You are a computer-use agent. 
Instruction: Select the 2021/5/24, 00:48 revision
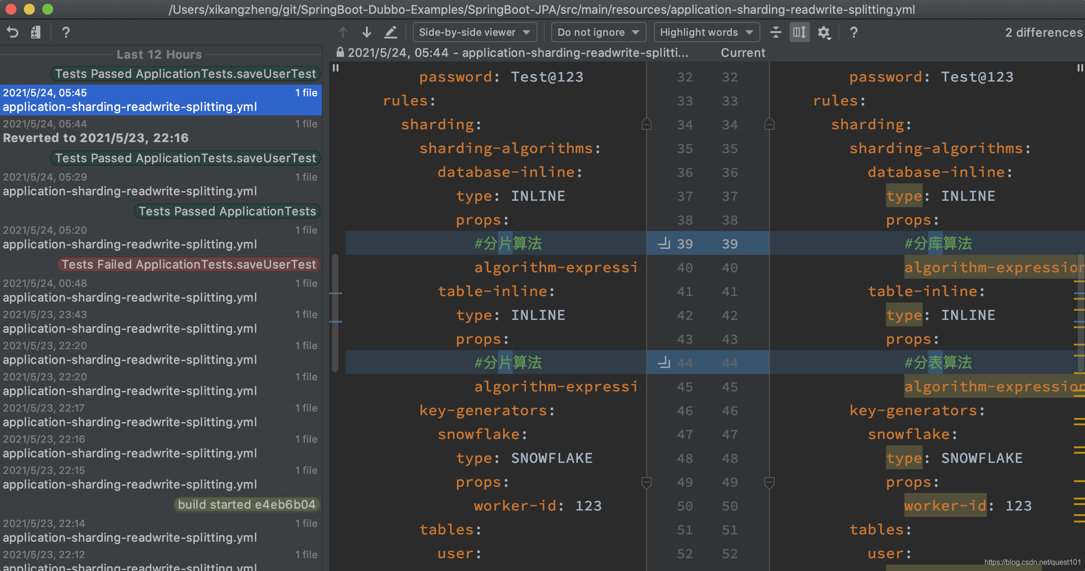(161, 290)
